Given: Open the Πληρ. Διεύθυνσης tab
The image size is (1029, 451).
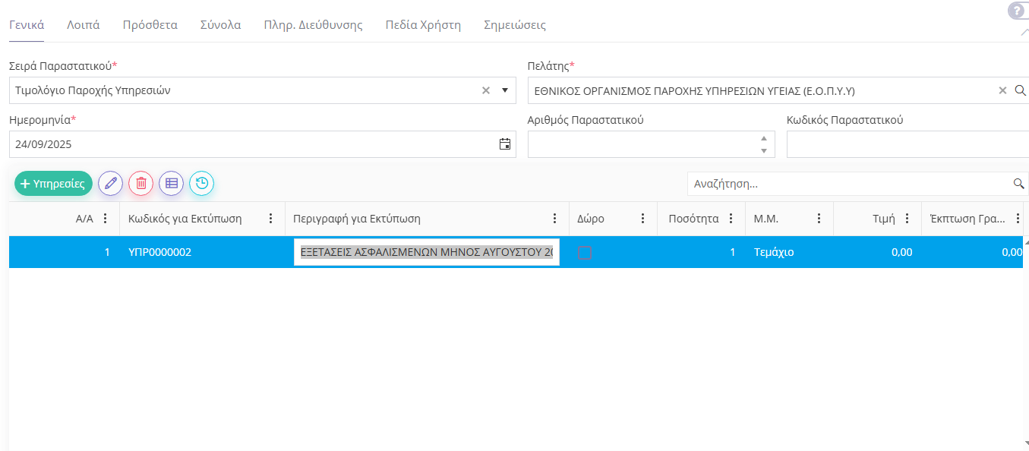Looking at the screenshot, I should click(313, 25).
